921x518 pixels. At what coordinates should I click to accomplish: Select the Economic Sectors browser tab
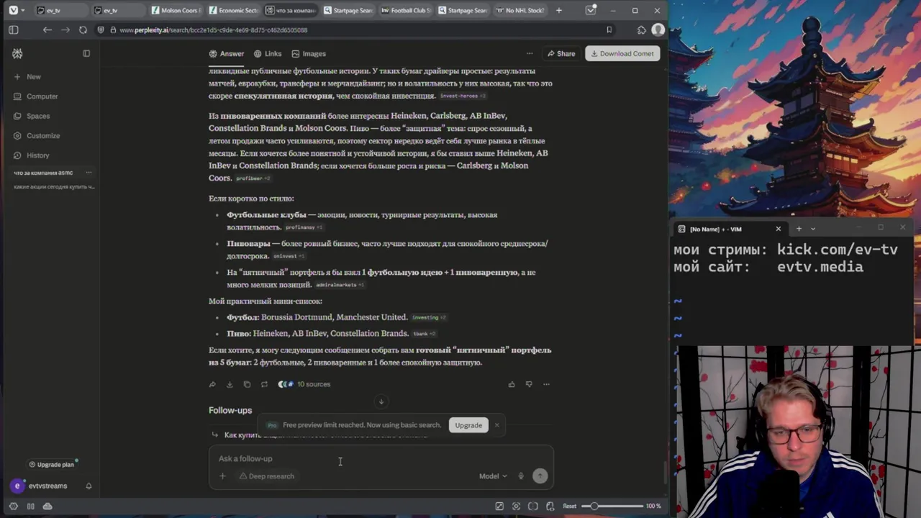tap(233, 10)
